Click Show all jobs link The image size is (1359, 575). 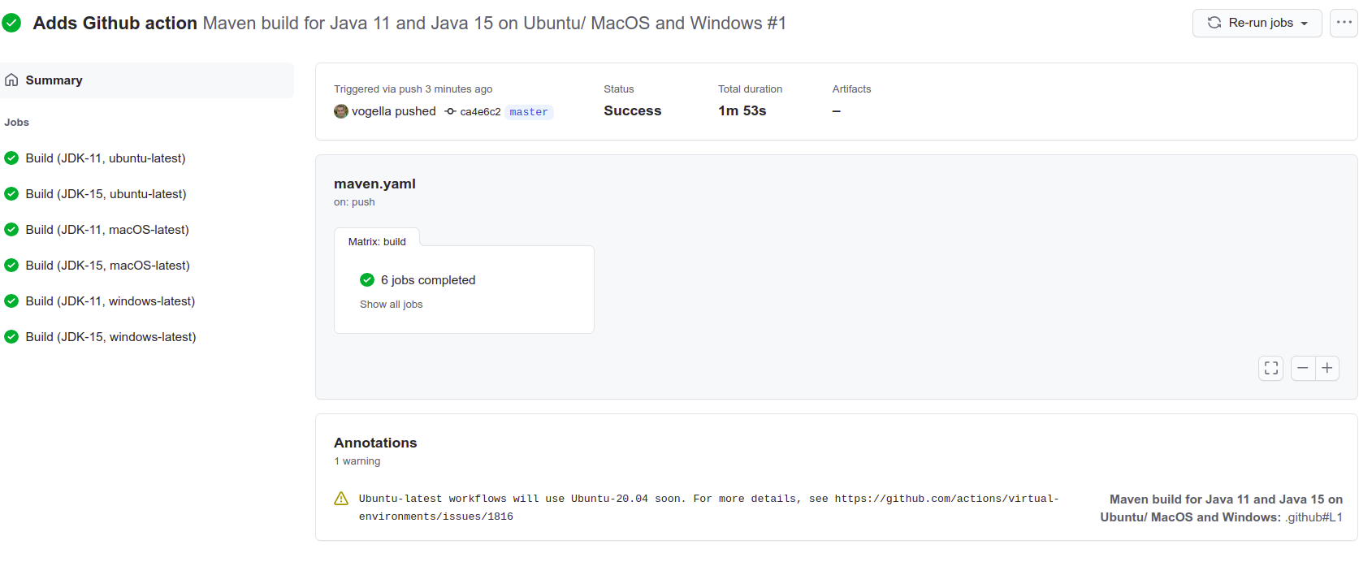click(392, 305)
